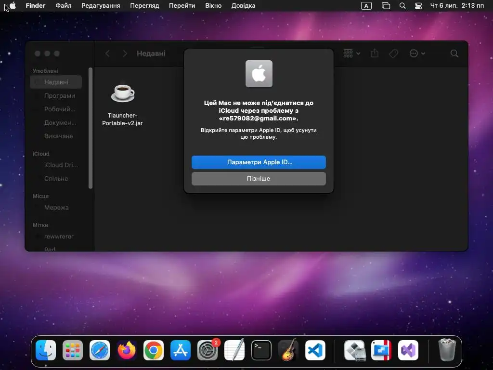Select Викачане in Finder sidebar
The height and width of the screenshot is (370, 493).
[56, 136]
